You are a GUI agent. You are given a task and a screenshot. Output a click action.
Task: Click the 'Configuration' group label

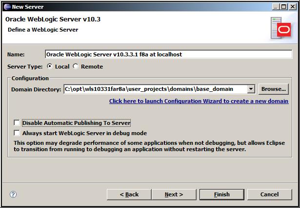click(30, 78)
